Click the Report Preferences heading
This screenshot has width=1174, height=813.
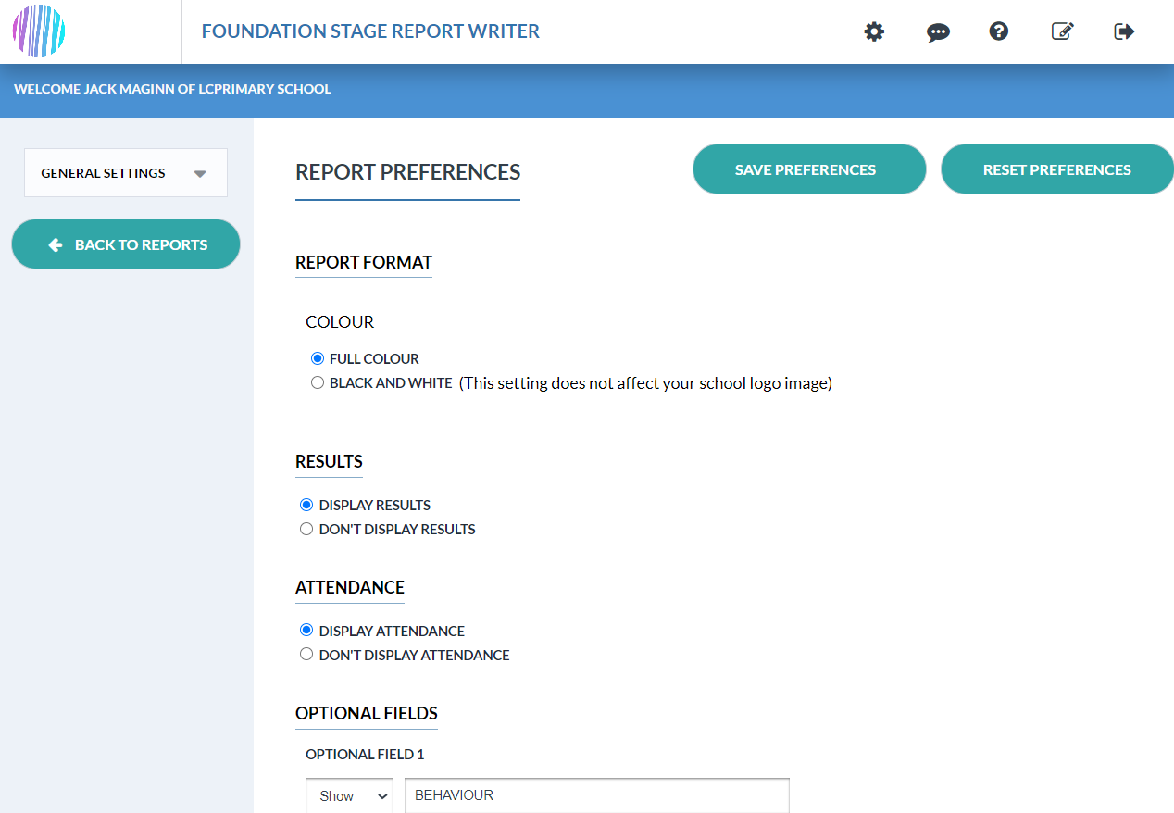point(407,172)
